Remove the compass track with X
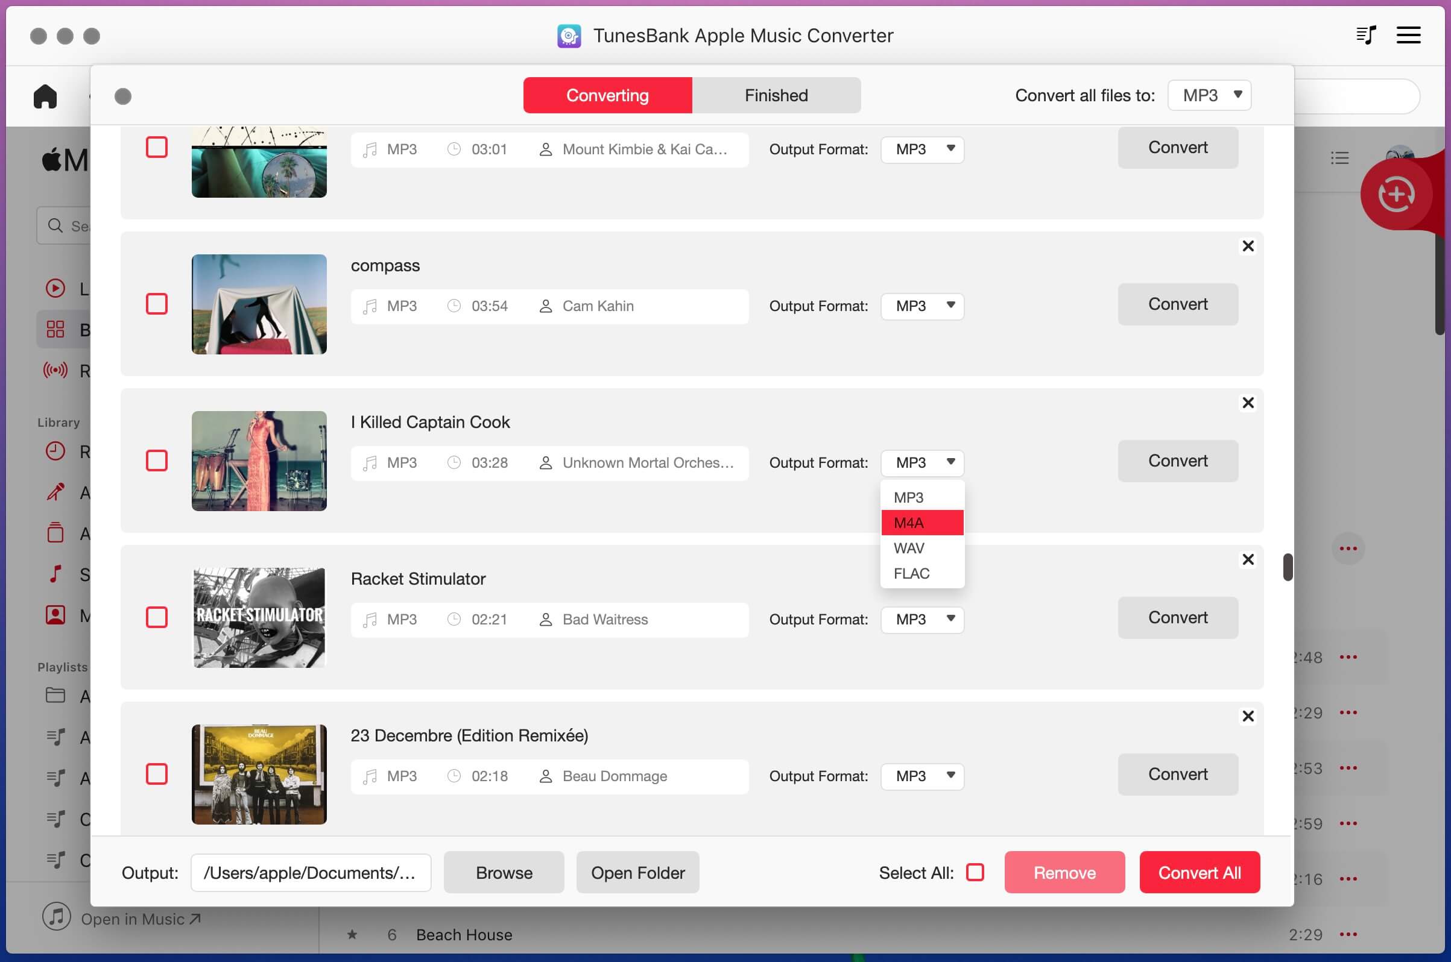The height and width of the screenshot is (962, 1451). pyautogui.click(x=1248, y=246)
